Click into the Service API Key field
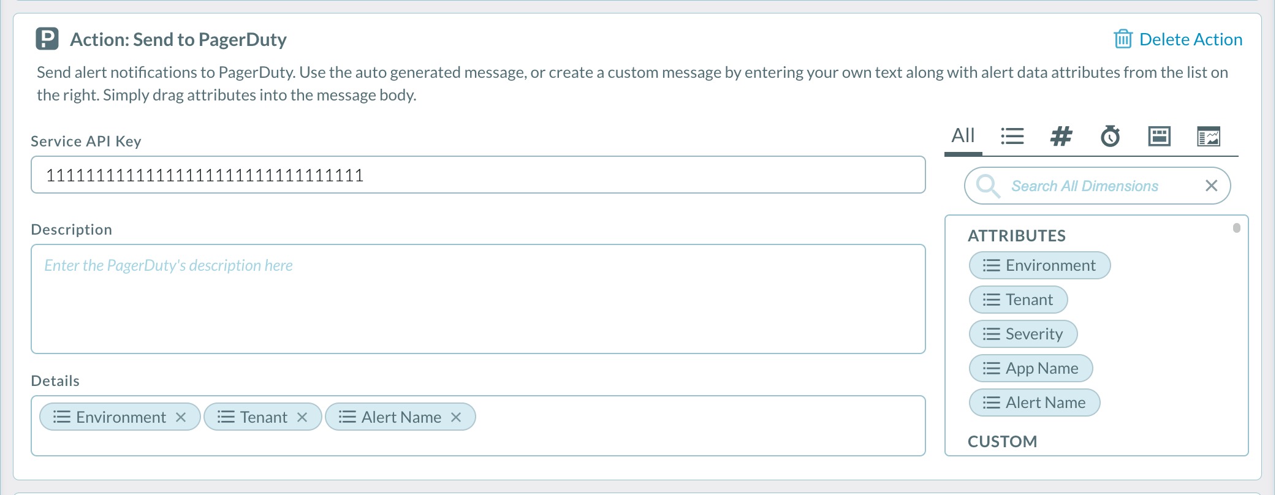This screenshot has width=1276, height=495. coord(478,175)
